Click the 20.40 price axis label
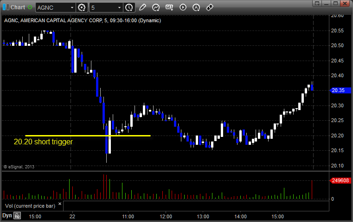This screenshot has height=222, width=353. [337, 76]
